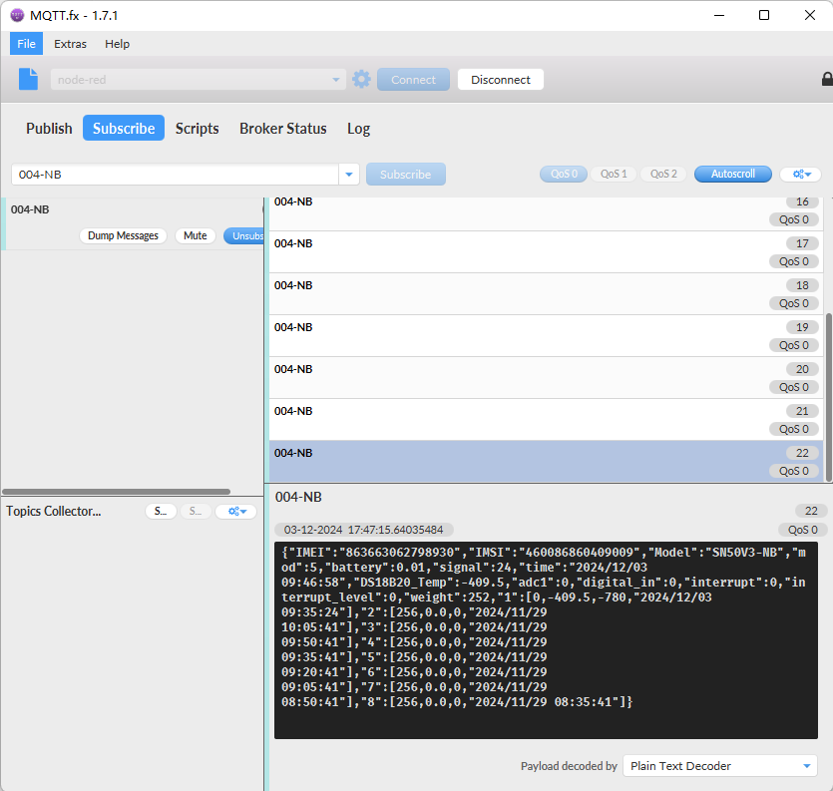This screenshot has width=833, height=791.
Task: Expand the topic 004-NB dropdown arrow
Action: tap(349, 175)
